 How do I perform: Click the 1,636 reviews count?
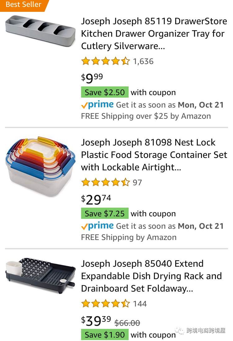pos(143,62)
